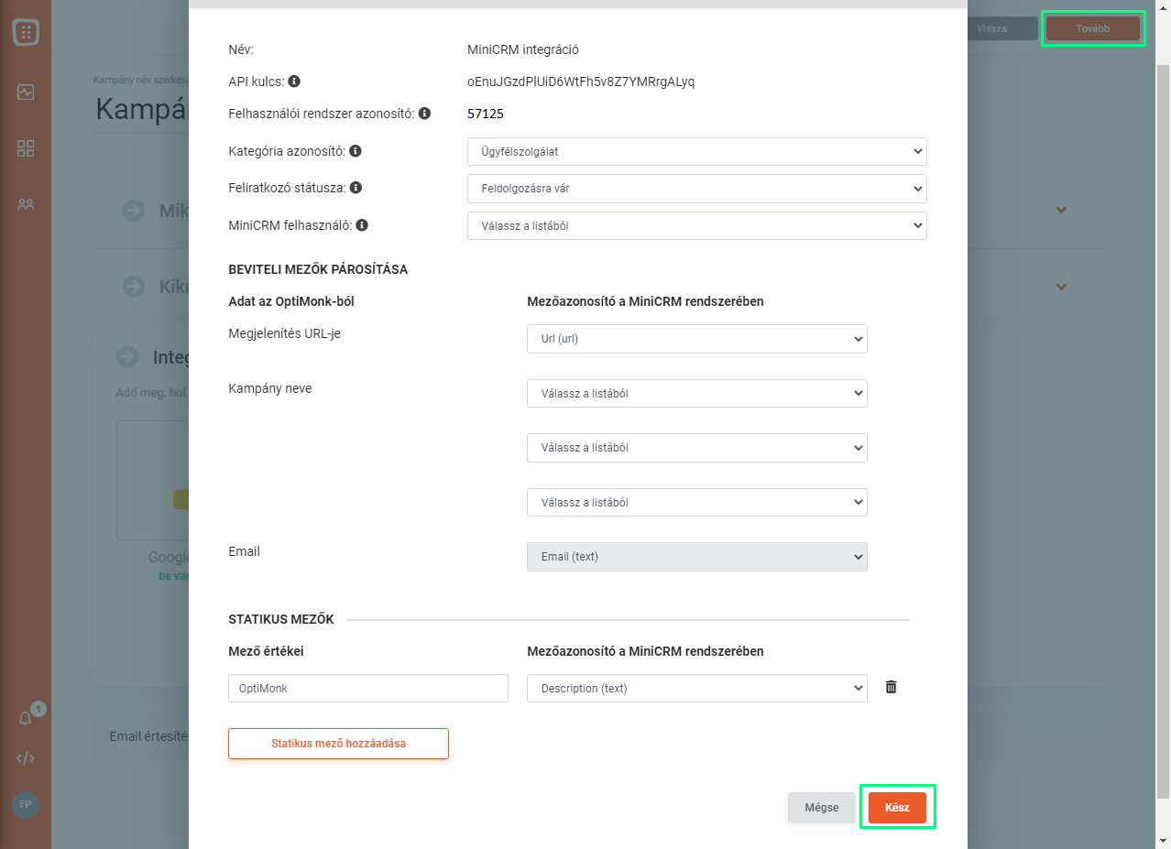The width and height of the screenshot is (1171, 849).
Task: Show the info tooltip for Feliratkozó státusza
Action: (356, 188)
